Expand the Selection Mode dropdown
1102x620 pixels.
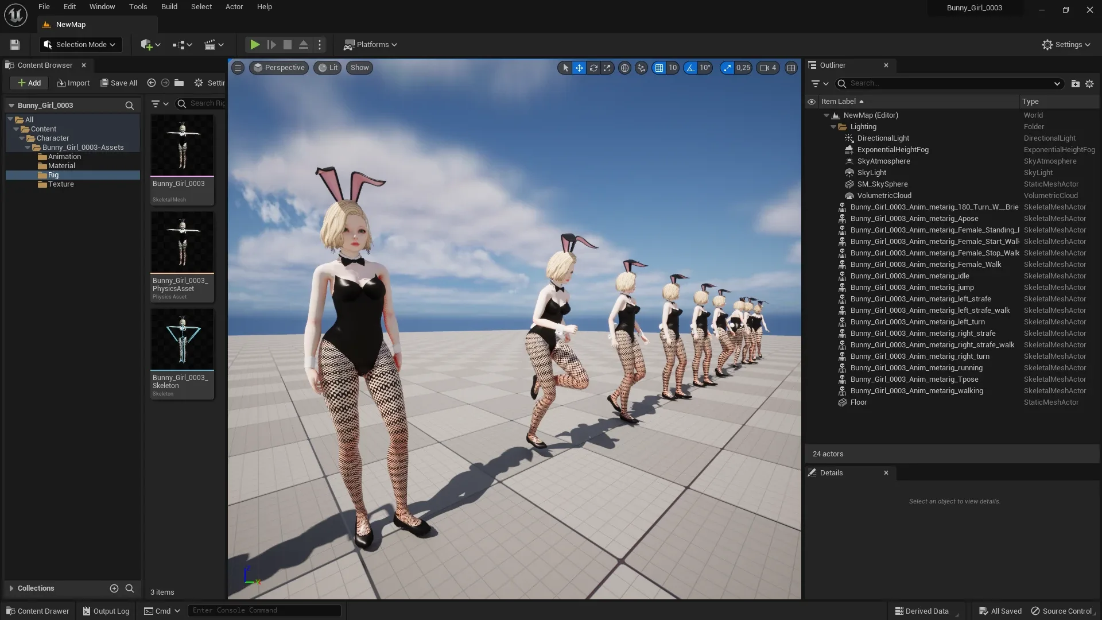click(80, 44)
